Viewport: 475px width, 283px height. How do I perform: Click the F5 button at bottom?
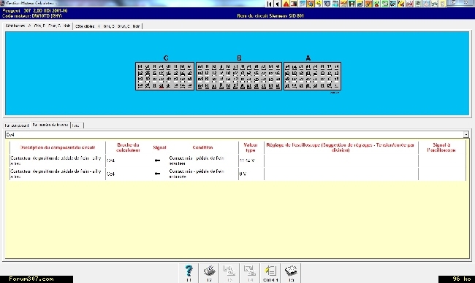point(291,273)
